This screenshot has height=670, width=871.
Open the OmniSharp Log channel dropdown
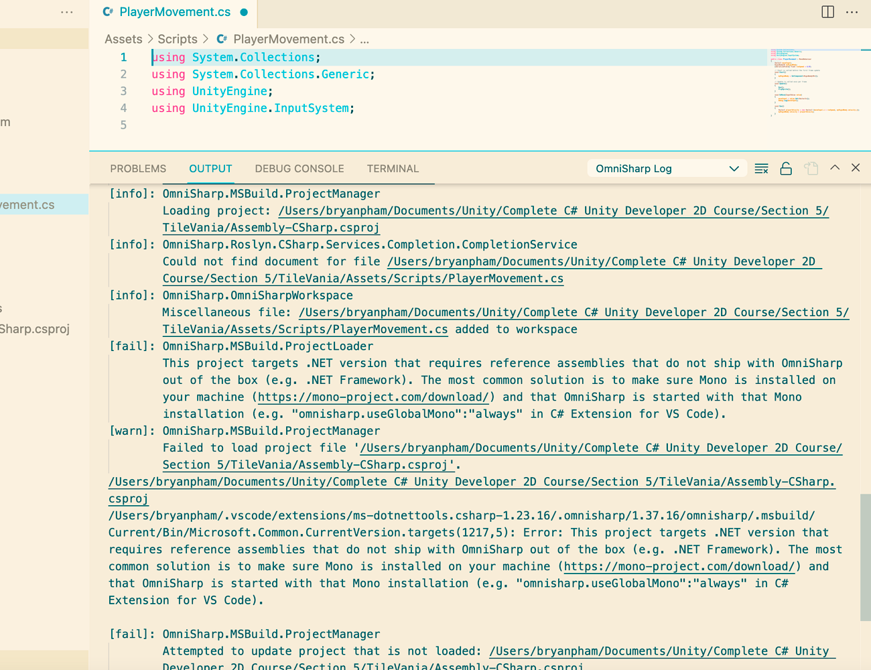pos(667,168)
